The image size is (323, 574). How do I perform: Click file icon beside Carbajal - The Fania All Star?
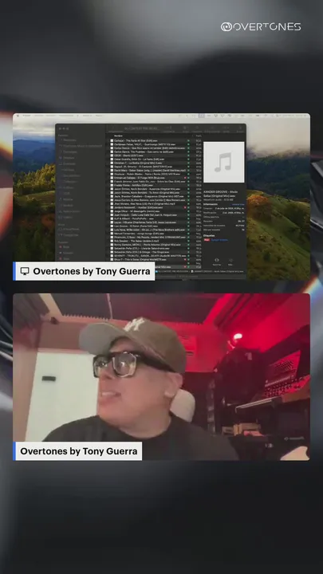point(112,140)
